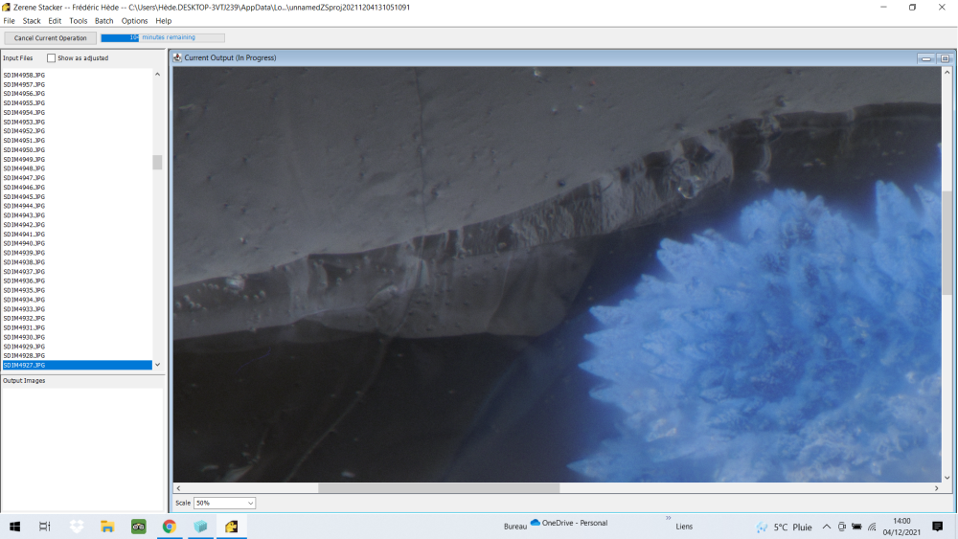Viewport: 958px width, 539px height.
Task: Minimize the Current Output inner window
Action: 926,58
